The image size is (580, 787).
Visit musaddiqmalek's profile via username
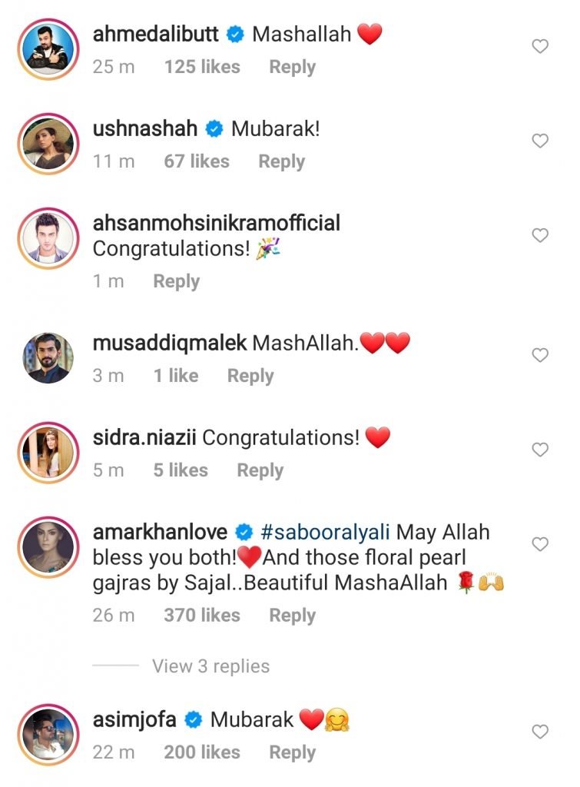point(169,343)
